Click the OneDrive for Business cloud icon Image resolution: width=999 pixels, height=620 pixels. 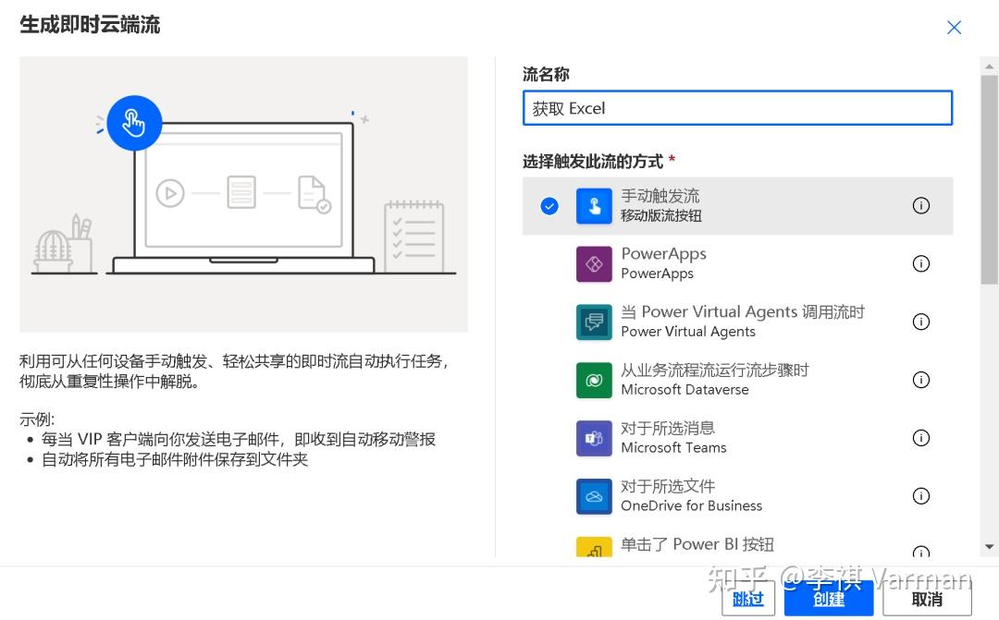(594, 495)
